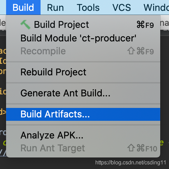Open the Window menu
Viewport: 169px width, 169px height.
pos(156,8)
